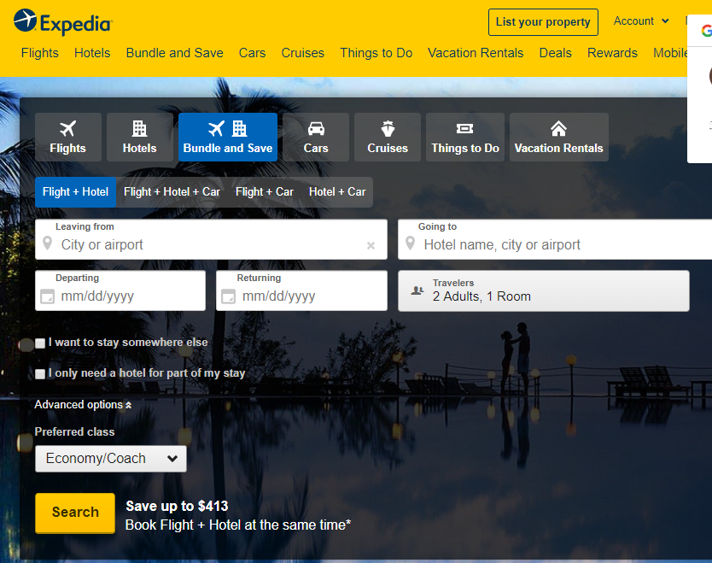712x563 pixels.
Task: Switch to the Flight + Hotel + Car tab
Action: pos(172,192)
